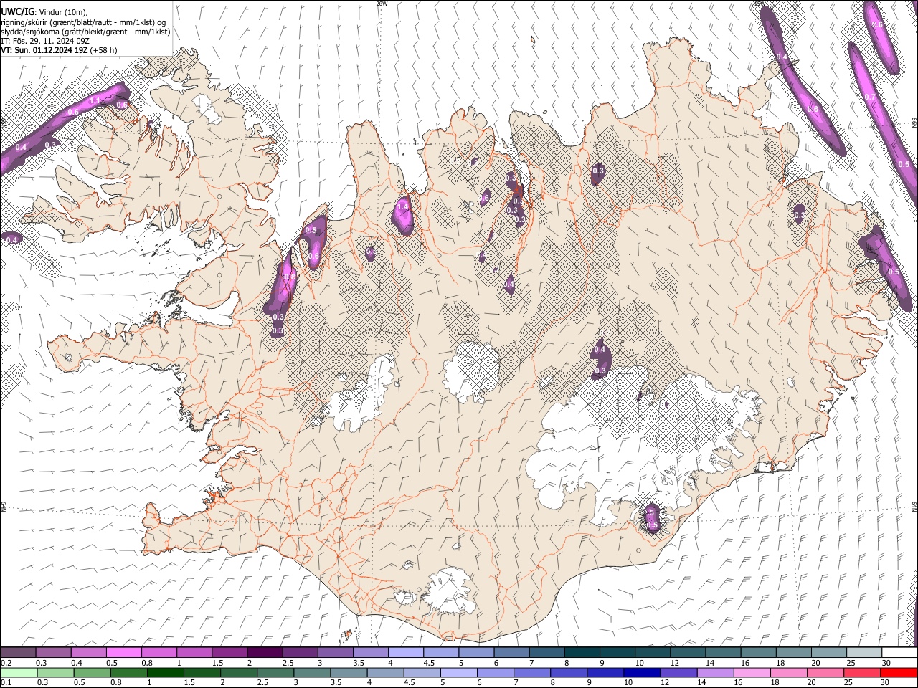The width and height of the screenshot is (918, 688).
Task: Click the '20W' longitude label
Action: (x=382, y=3)
